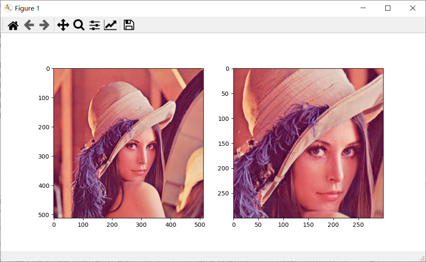Click the y-axis label "250" on the right plot
This screenshot has width=426, height=262.
point(224,193)
